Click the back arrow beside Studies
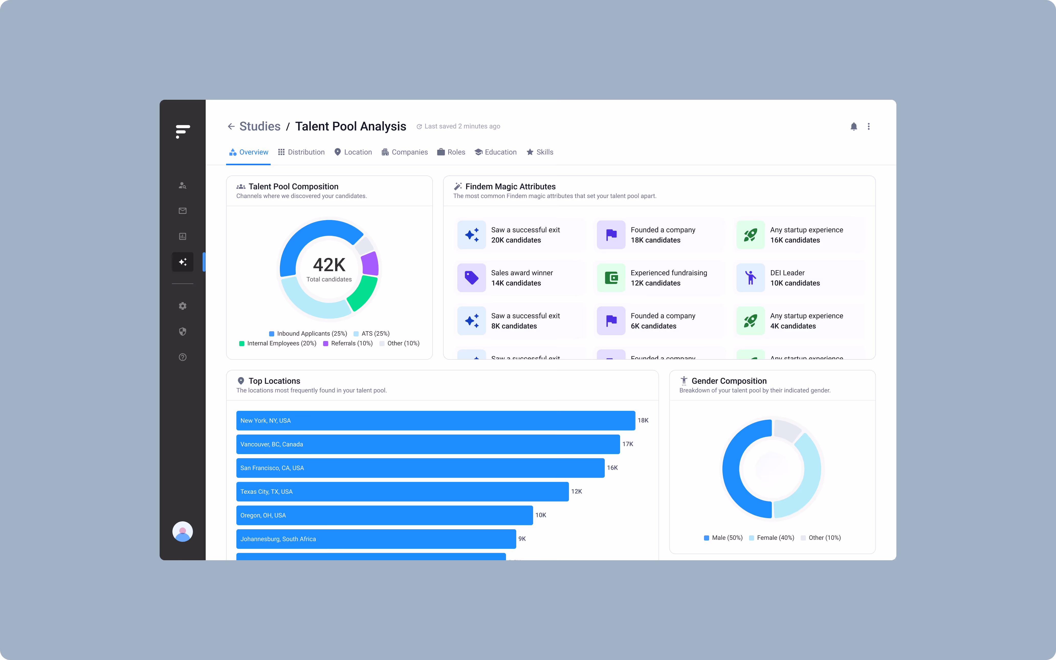This screenshot has width=1056, height=660. pos(231,127)
